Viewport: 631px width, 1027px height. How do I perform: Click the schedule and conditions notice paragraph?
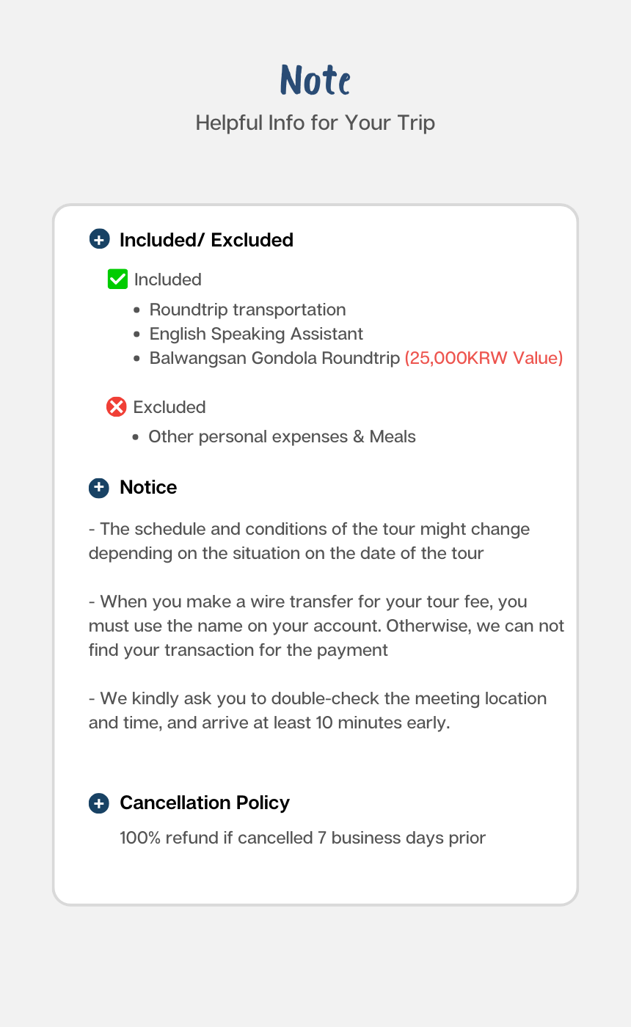coord(309,541)
